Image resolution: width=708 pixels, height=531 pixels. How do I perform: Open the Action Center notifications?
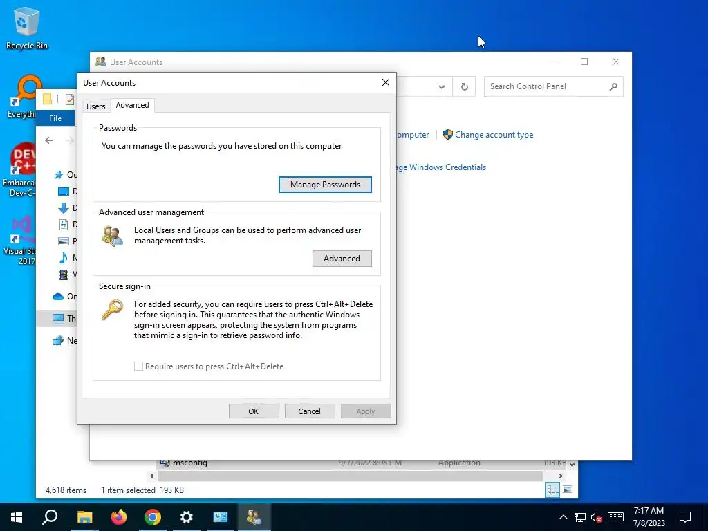point(685,517)
